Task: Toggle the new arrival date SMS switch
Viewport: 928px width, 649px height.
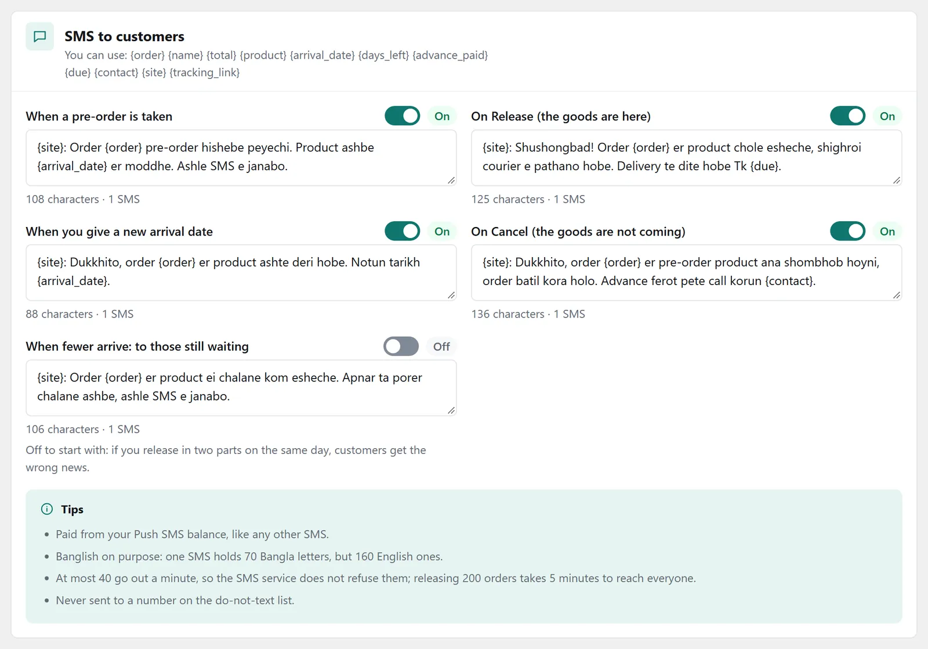Action: [x=403, y=231]
